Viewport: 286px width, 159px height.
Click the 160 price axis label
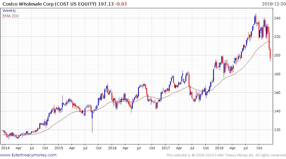coord(277,92)
